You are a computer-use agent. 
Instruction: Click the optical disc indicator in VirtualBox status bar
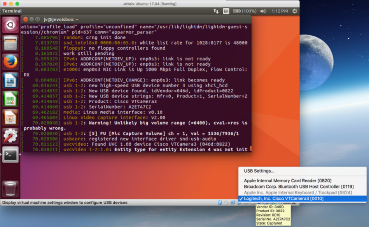226,203
